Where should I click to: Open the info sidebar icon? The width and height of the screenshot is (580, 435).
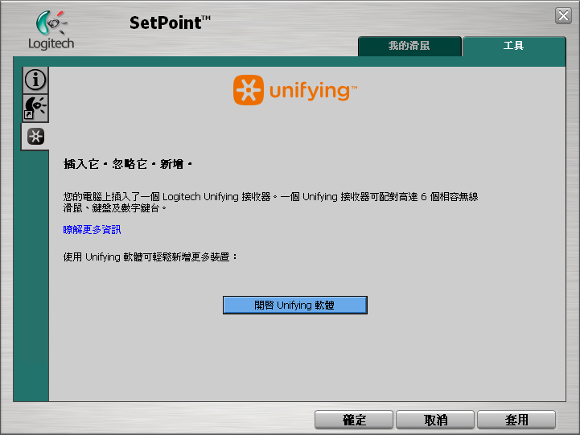(x=35, y=80)
